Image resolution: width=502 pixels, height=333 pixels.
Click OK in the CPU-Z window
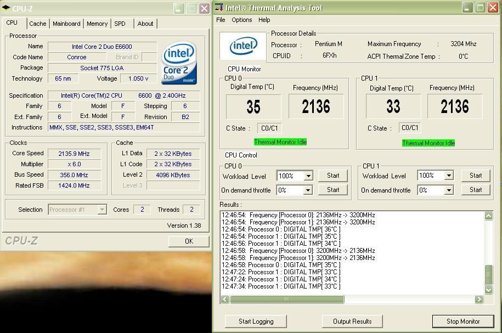(189, 241)
